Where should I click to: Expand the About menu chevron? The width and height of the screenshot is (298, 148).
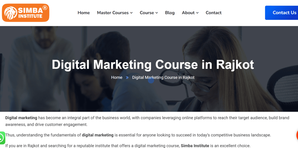click(197, 13)
